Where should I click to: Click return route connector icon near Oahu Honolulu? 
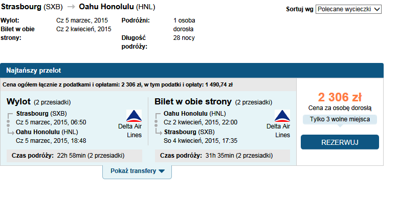(x=158, y=124)
